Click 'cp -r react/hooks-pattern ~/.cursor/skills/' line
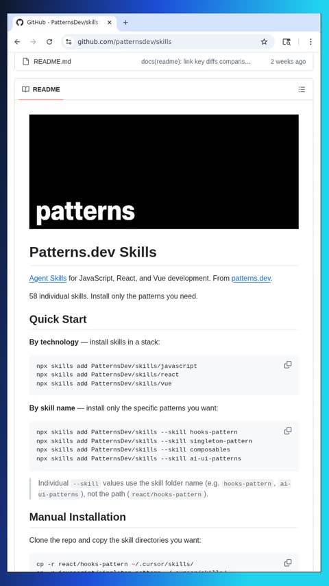The image size is (329, 586). [x=115, y=564]
